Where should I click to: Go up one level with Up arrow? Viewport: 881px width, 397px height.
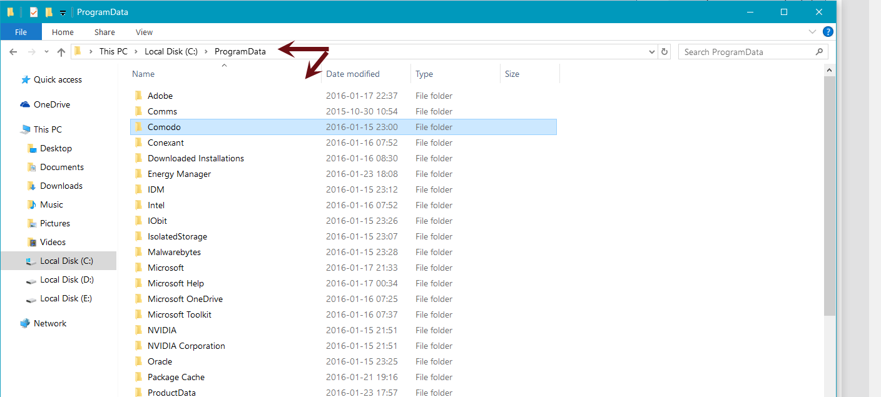point(61,52)
